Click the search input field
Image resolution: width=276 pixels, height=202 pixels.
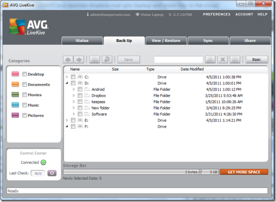tap(178, 60)
